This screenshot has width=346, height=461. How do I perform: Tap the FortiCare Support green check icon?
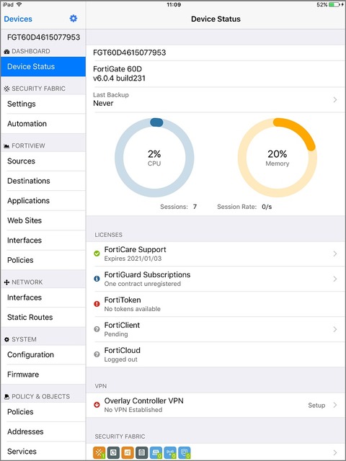(x=97, y=254)
